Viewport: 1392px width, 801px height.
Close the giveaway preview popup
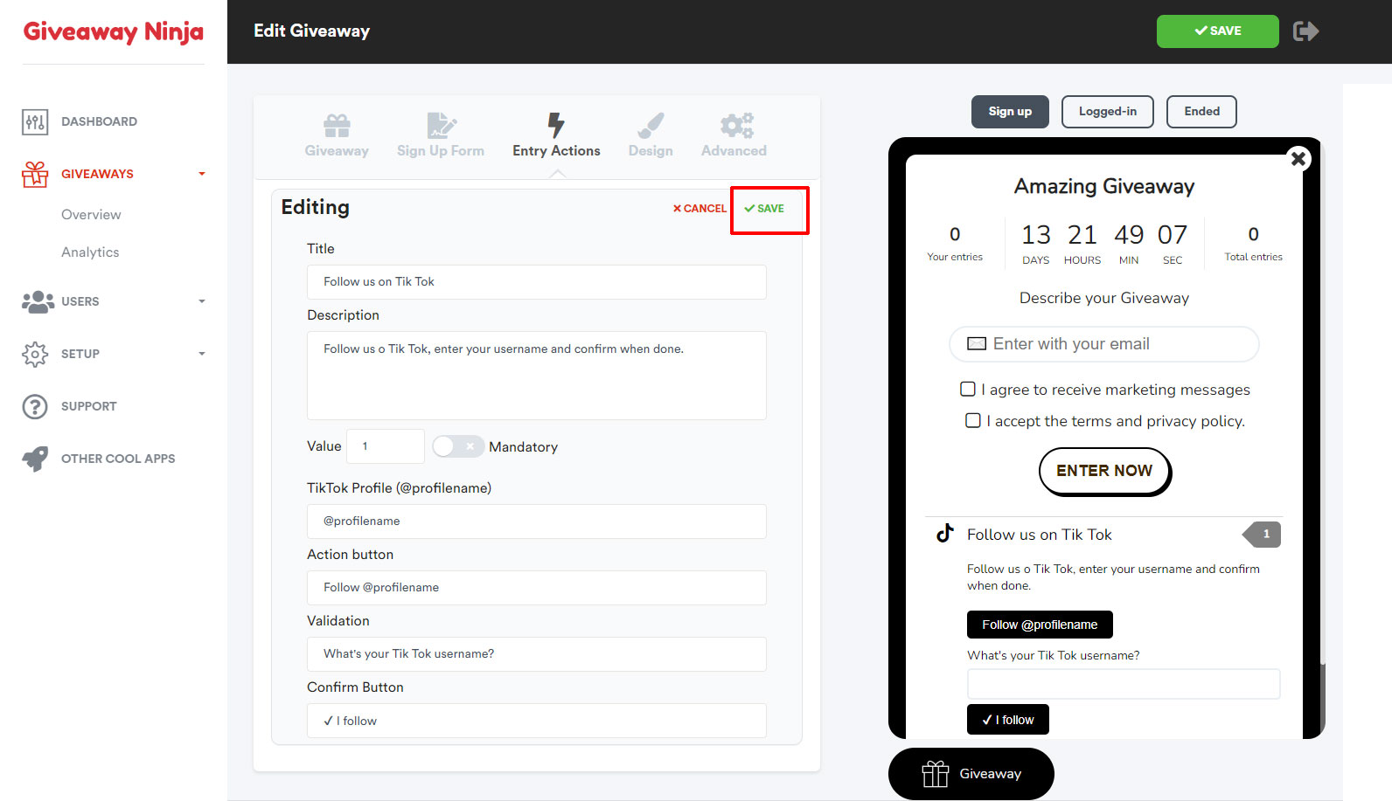point(1298,158)
